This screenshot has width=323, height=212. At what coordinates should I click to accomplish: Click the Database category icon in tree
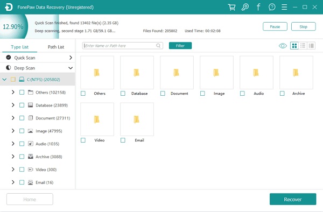[x=31, y=105]
